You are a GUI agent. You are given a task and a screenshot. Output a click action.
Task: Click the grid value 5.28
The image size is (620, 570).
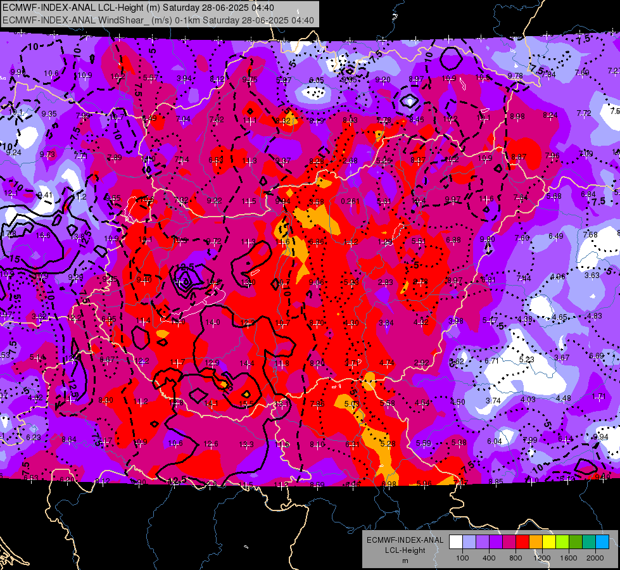pos(388,444)
